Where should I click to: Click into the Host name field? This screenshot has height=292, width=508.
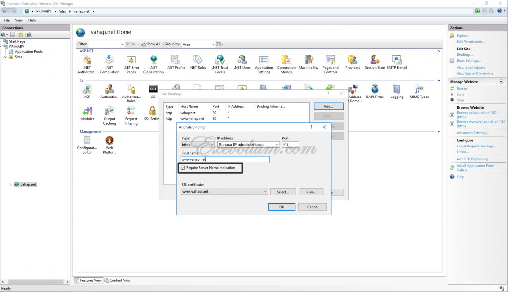coord(225,160)
